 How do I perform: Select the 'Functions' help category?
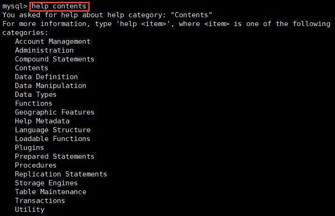click(34, 103)
